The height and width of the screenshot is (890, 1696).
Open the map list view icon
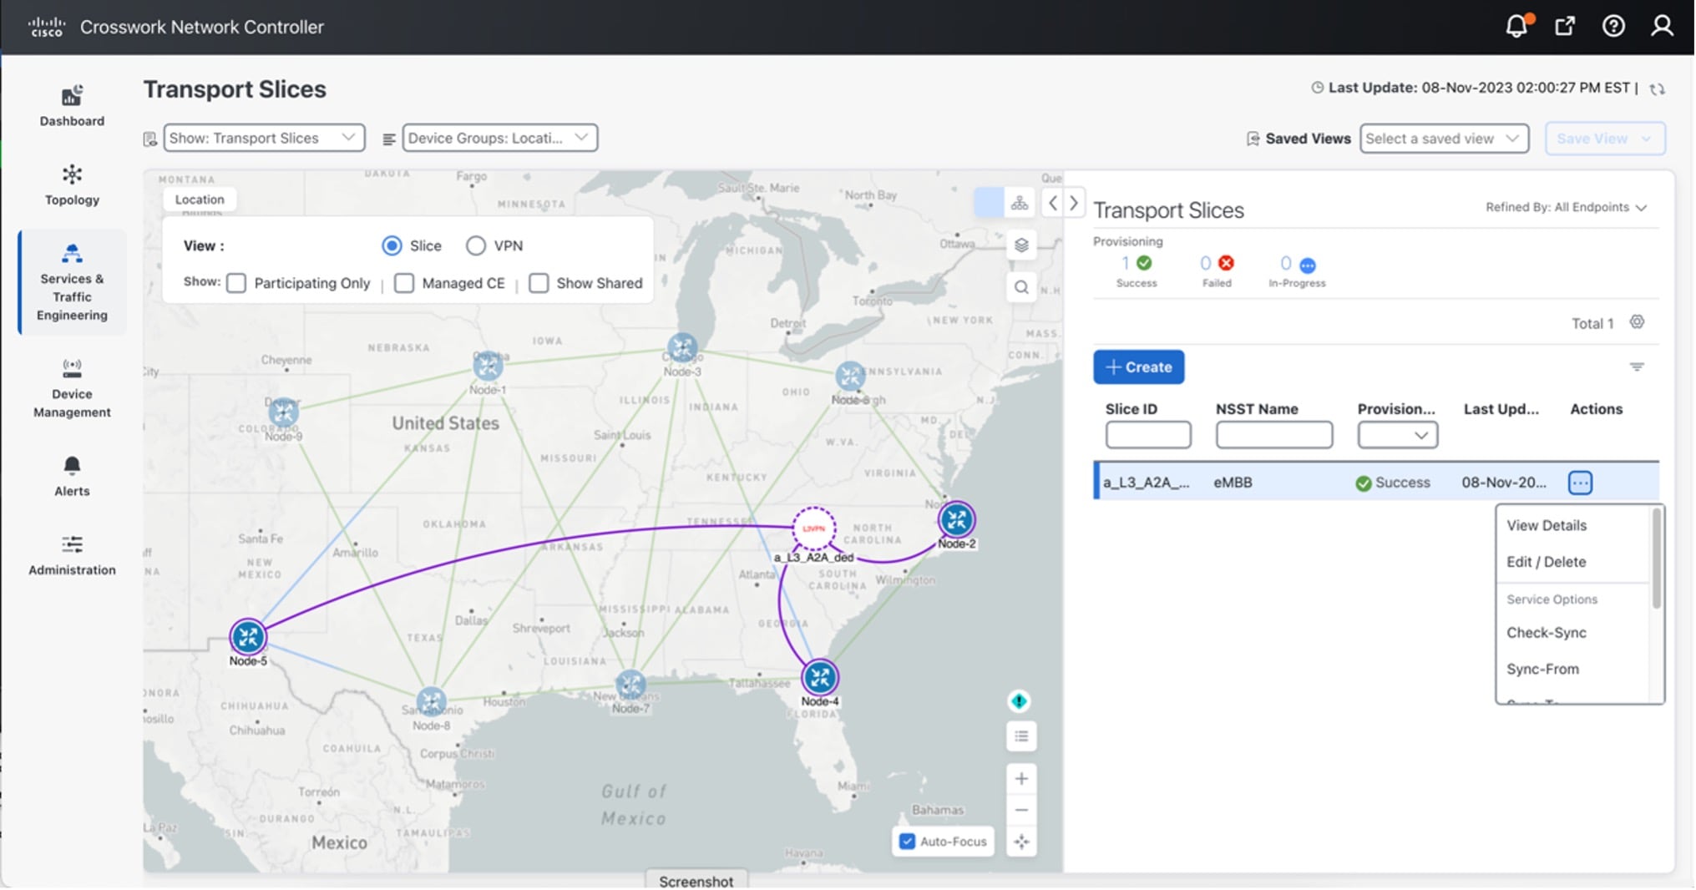(1020, 736)
